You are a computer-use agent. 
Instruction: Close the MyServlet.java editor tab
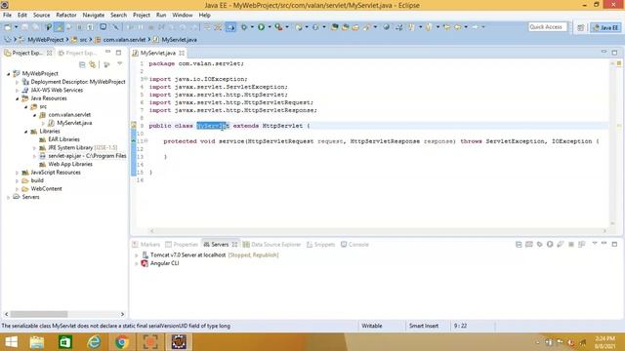(x=182, y=53)
